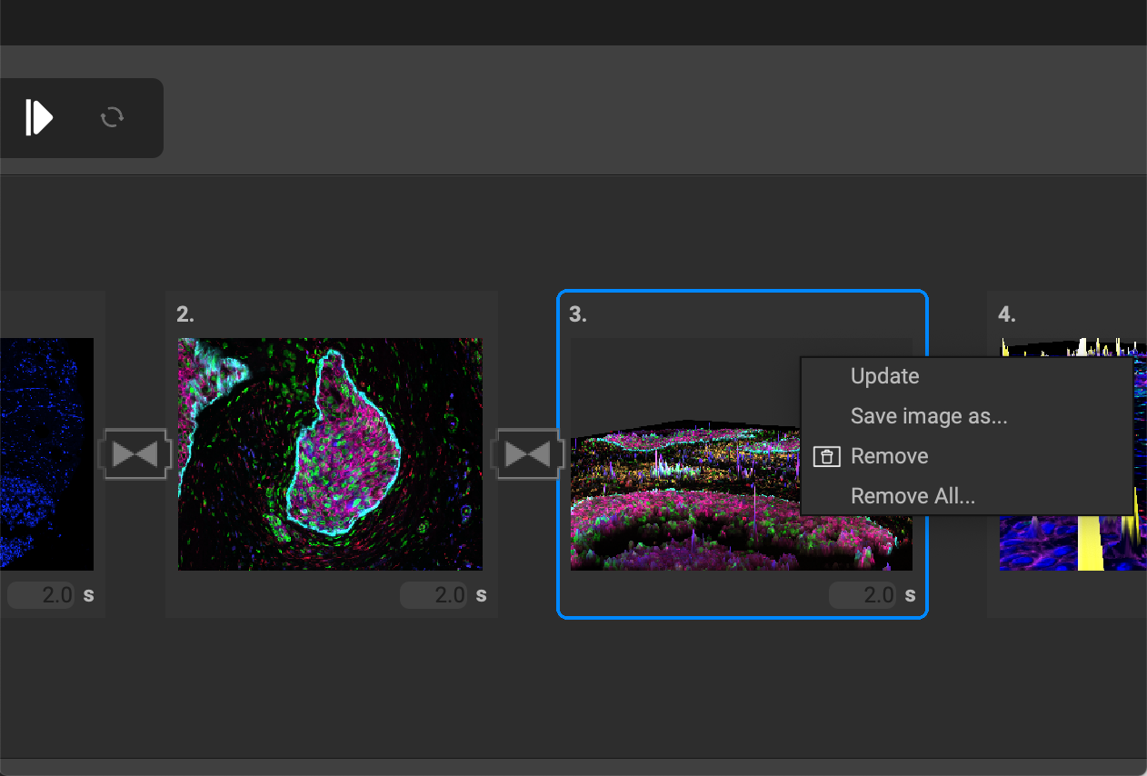Click the play slideshow button
1147x776 pixels.
tap(39, 117)
